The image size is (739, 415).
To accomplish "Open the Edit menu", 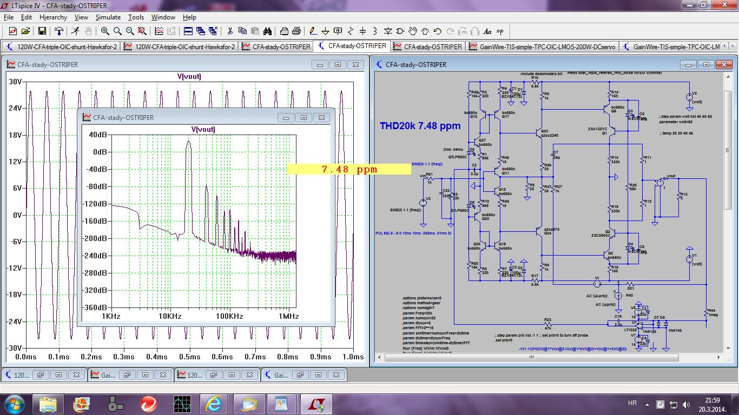I will (26, 17).
